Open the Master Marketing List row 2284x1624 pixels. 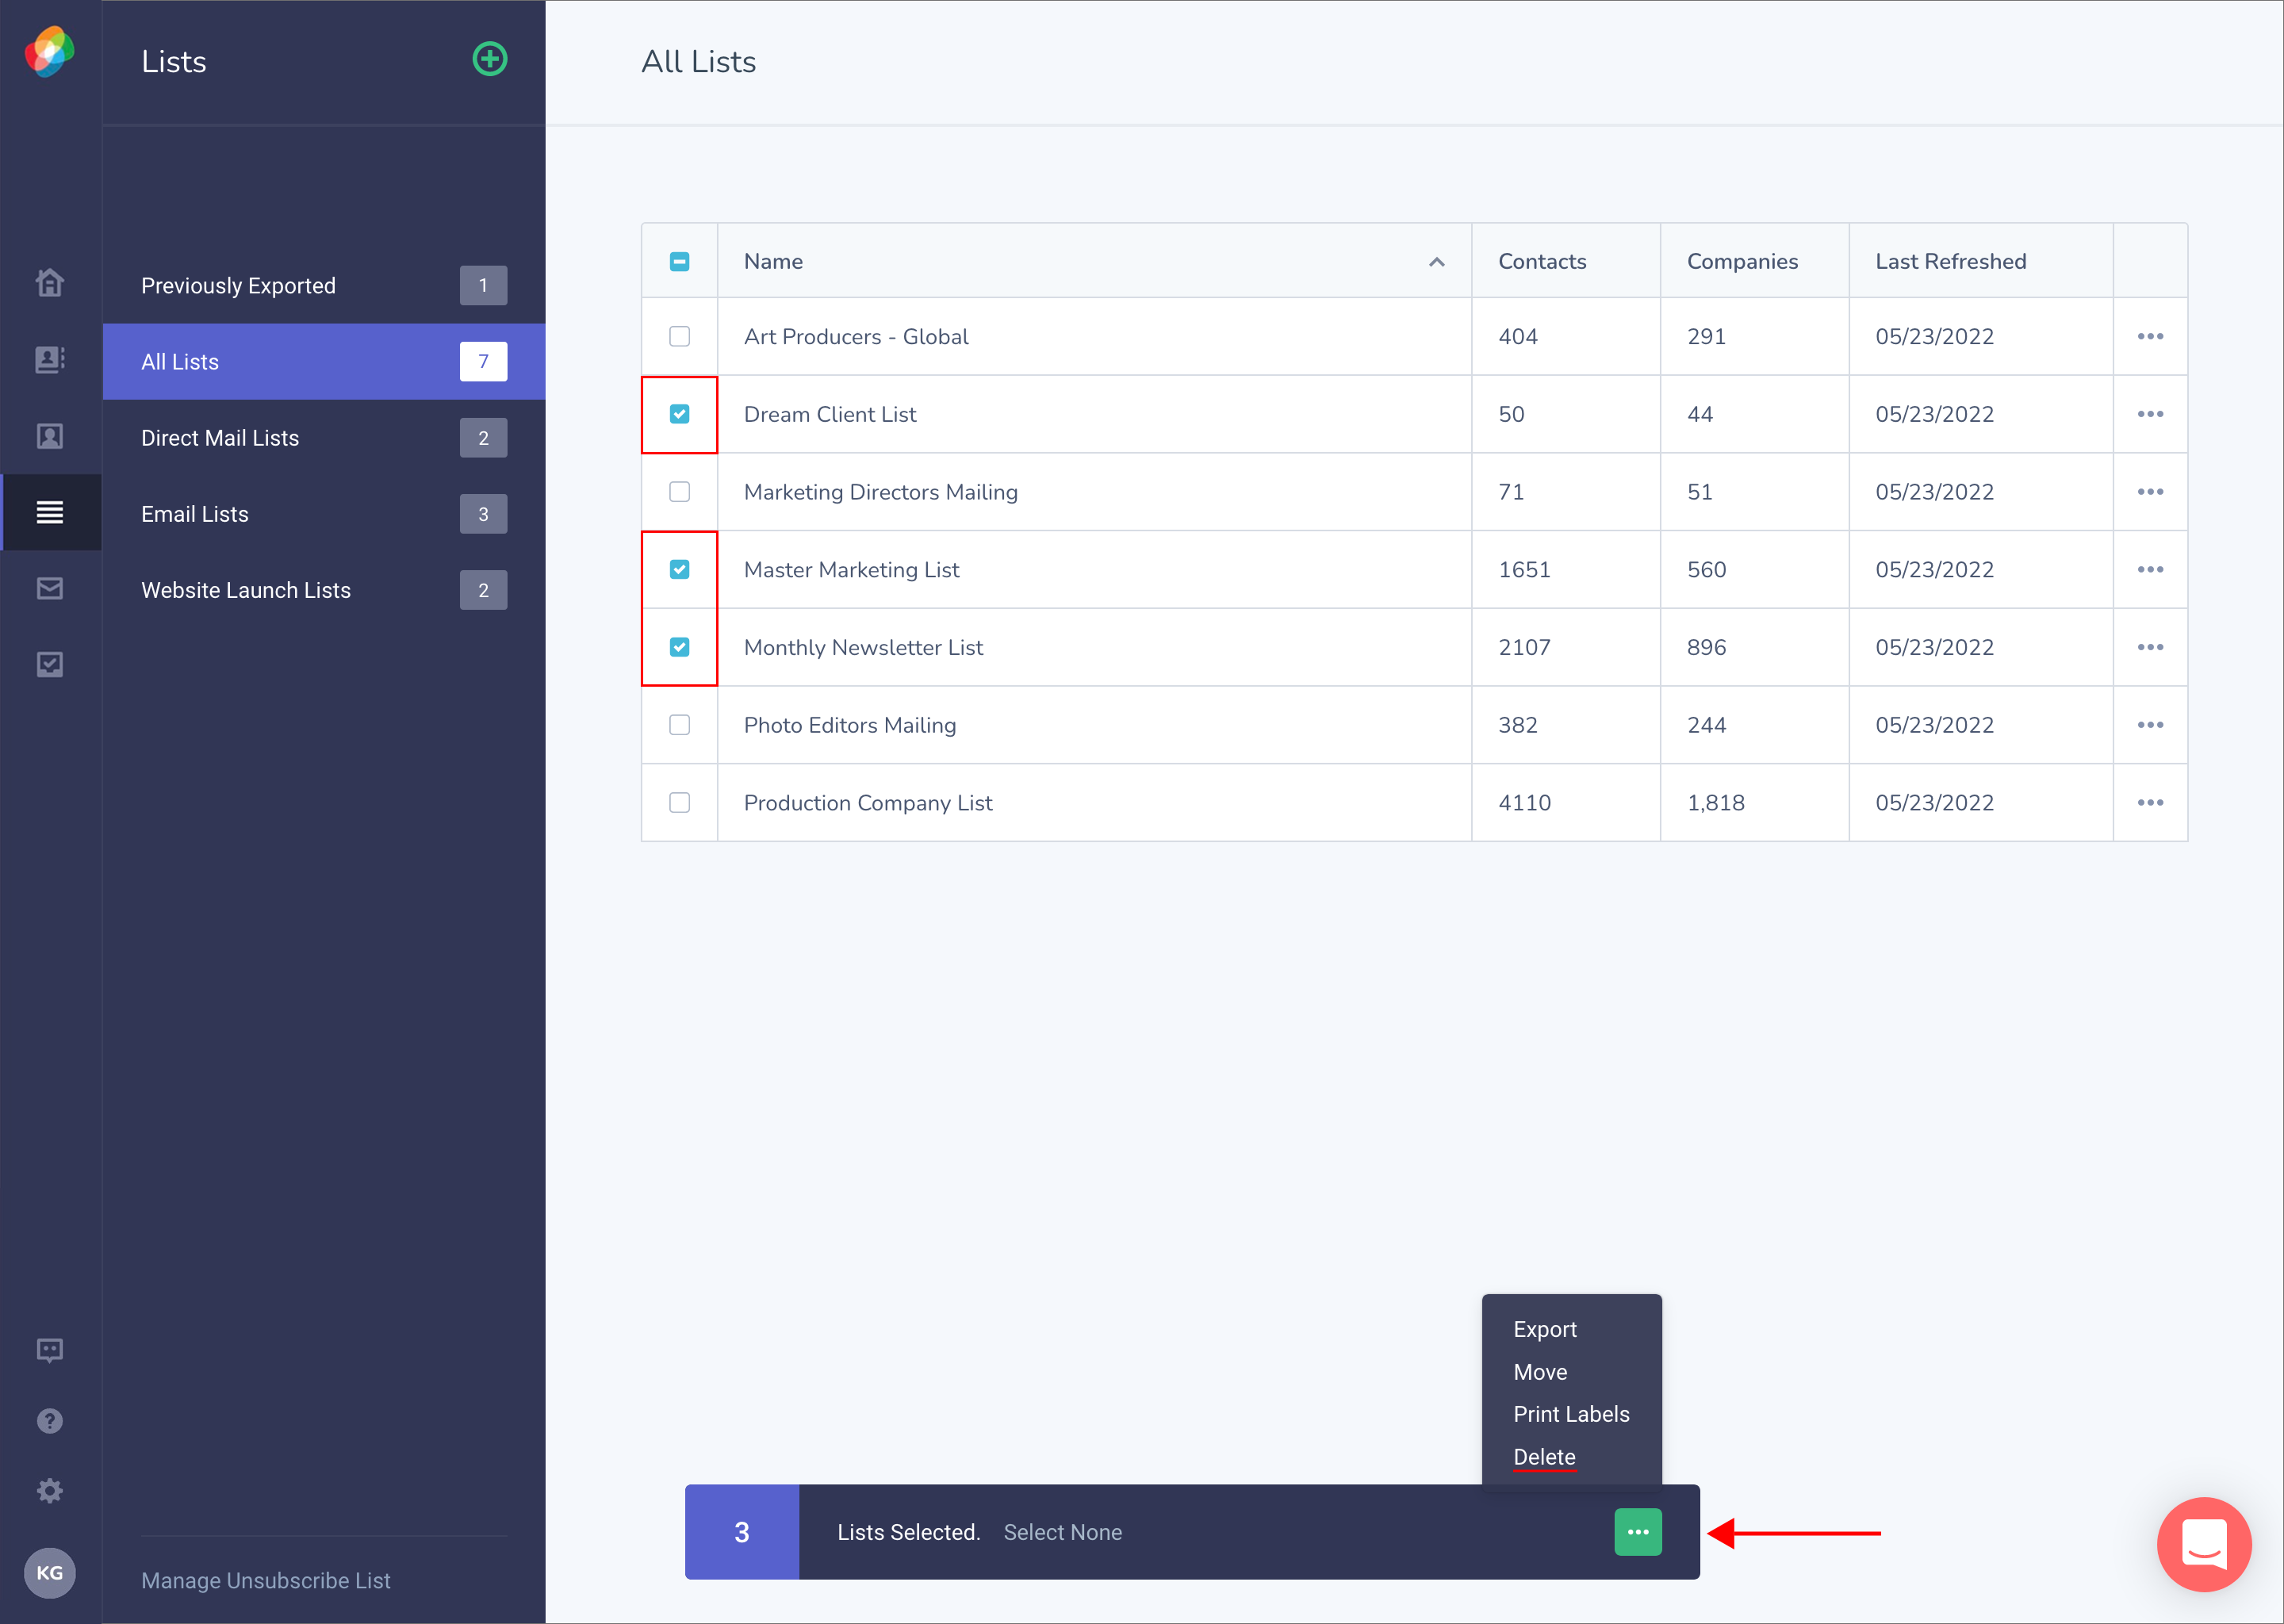coord(1414,570)
